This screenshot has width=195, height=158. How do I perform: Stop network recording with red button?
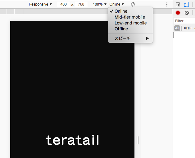tap(178, 13)
